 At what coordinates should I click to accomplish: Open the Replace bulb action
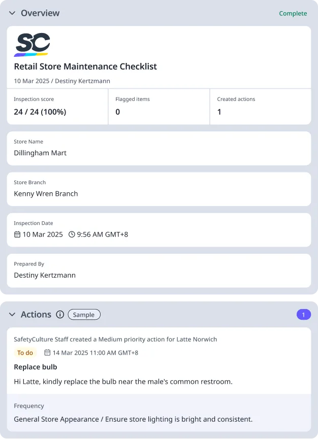pos(35,367)
